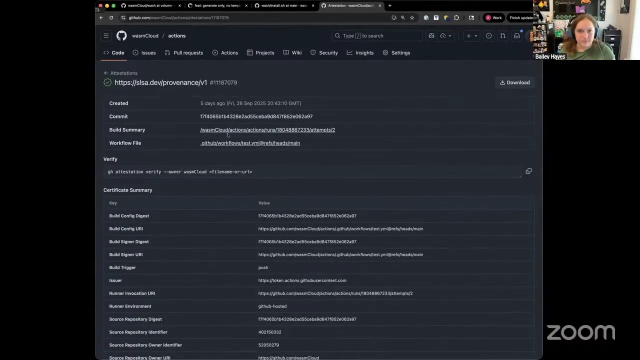Click the Runner Invocation URI value
The height and width of the screenshot is (360, 640).
pyautogui.click(x=335, y=293)
